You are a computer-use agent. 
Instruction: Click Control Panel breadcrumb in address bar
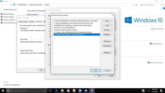(22, 5)
